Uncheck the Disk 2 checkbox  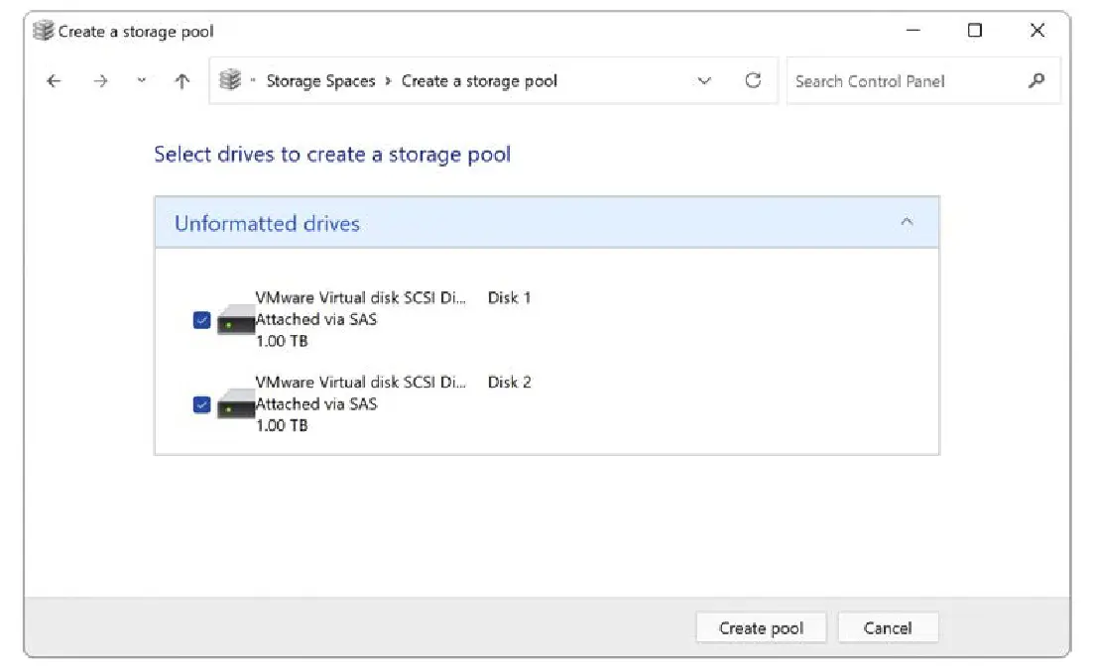[x=202, y=404]
